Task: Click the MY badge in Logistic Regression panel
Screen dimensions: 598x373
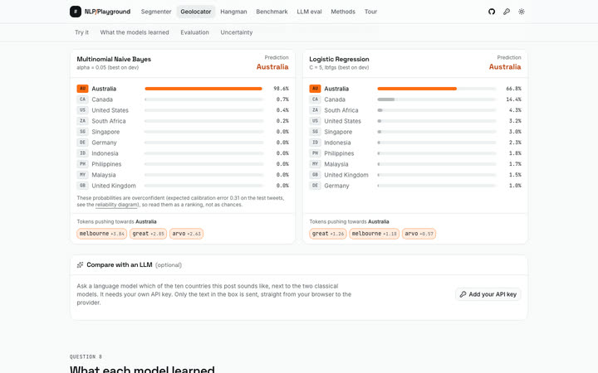Action: click(315, 164)
